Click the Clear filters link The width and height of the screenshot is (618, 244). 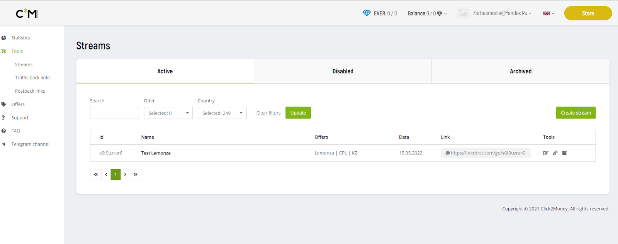tap(268, 113)
